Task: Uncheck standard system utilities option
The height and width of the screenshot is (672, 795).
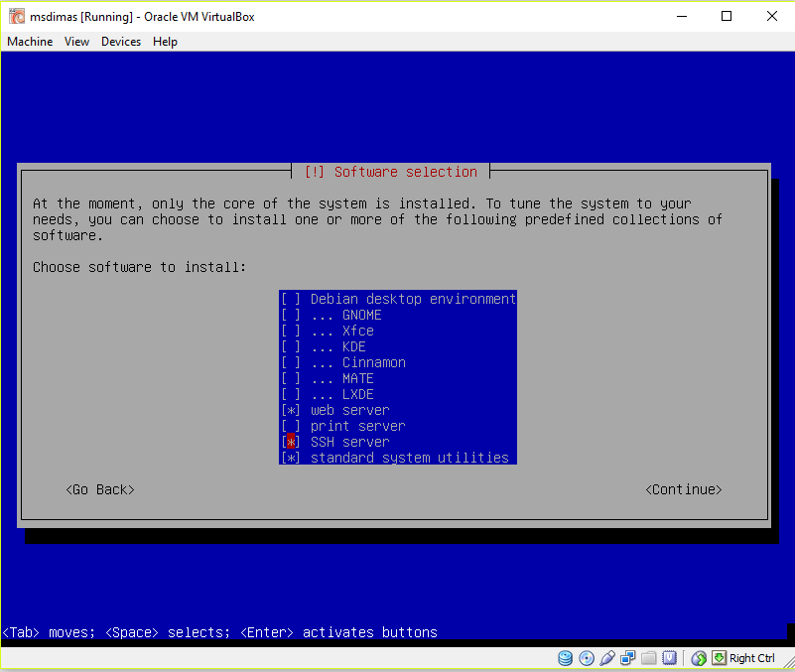Action: click(291, 458)
